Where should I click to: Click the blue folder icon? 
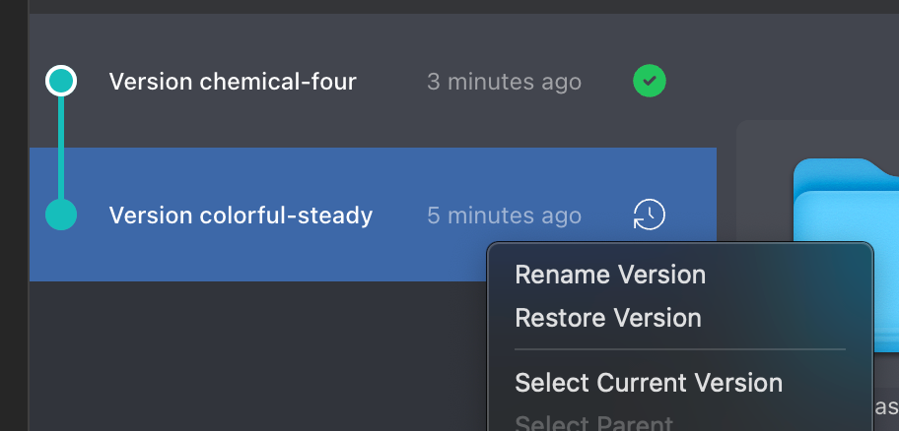coord(846,257)
